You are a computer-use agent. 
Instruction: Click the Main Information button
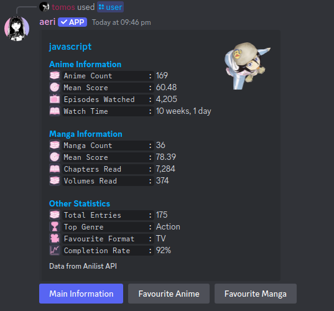point(81,294)
